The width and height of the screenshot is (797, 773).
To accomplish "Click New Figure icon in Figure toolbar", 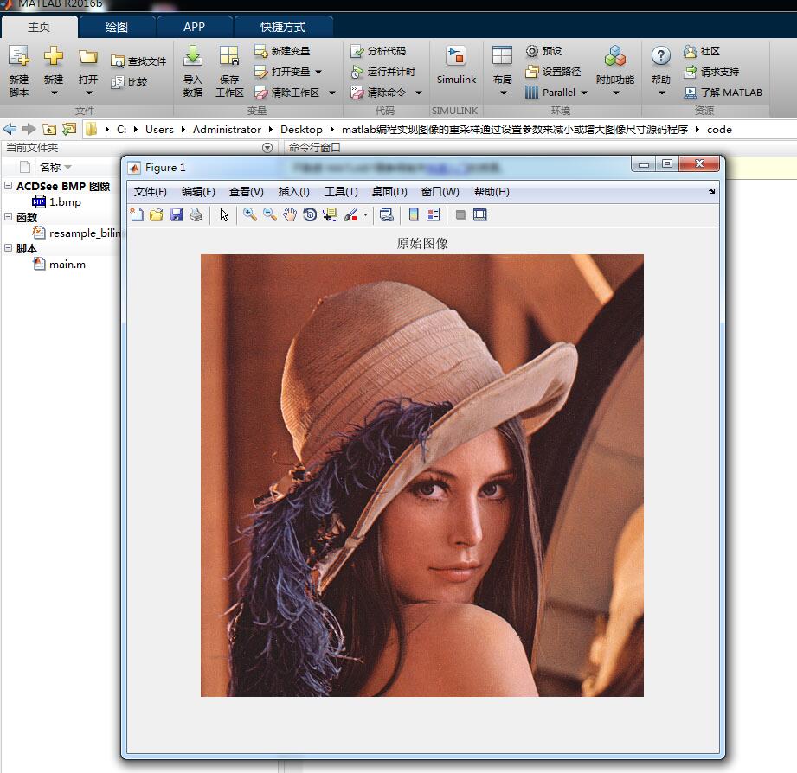I will [137, 214].
